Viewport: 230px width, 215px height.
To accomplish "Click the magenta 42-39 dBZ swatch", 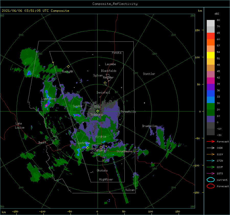I will pyautogui.click(x=211, y=81).
